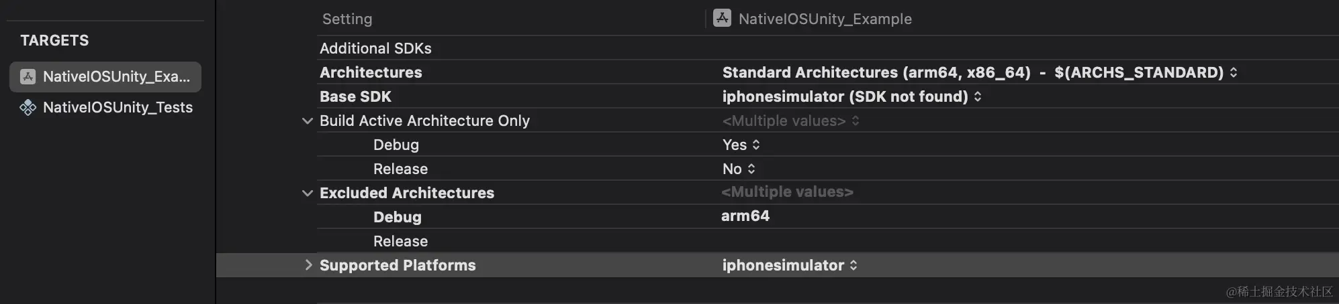Viewport: 1339px width, 304px height.
Task: Change the Release No value popup
Action: pyautogui.click(x=739, y=169)
